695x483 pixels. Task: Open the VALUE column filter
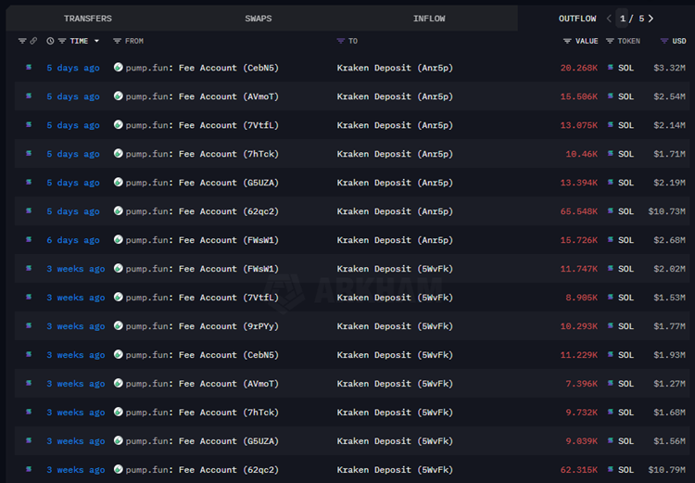pos(567,41)
